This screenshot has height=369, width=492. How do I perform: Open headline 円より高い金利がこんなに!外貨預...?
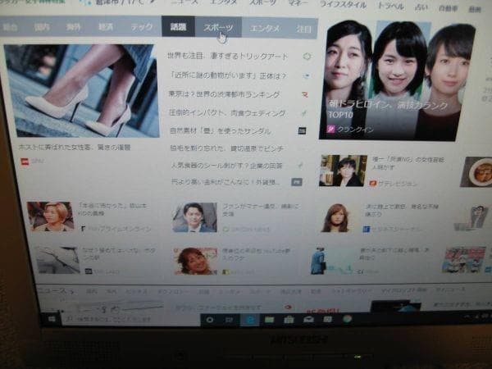tap(225, 182)
